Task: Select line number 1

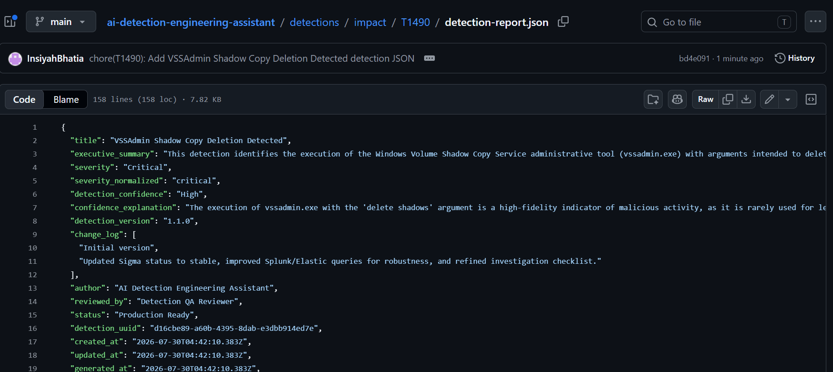Action: point(34,127)
